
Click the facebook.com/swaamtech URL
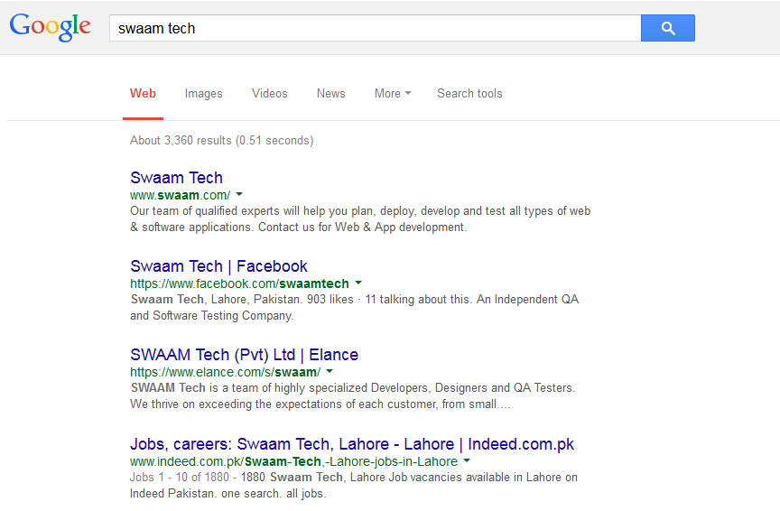tap(240, 283)
